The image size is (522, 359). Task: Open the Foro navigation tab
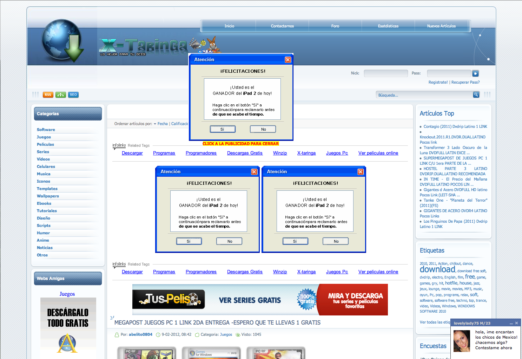[x=335, y=26]
